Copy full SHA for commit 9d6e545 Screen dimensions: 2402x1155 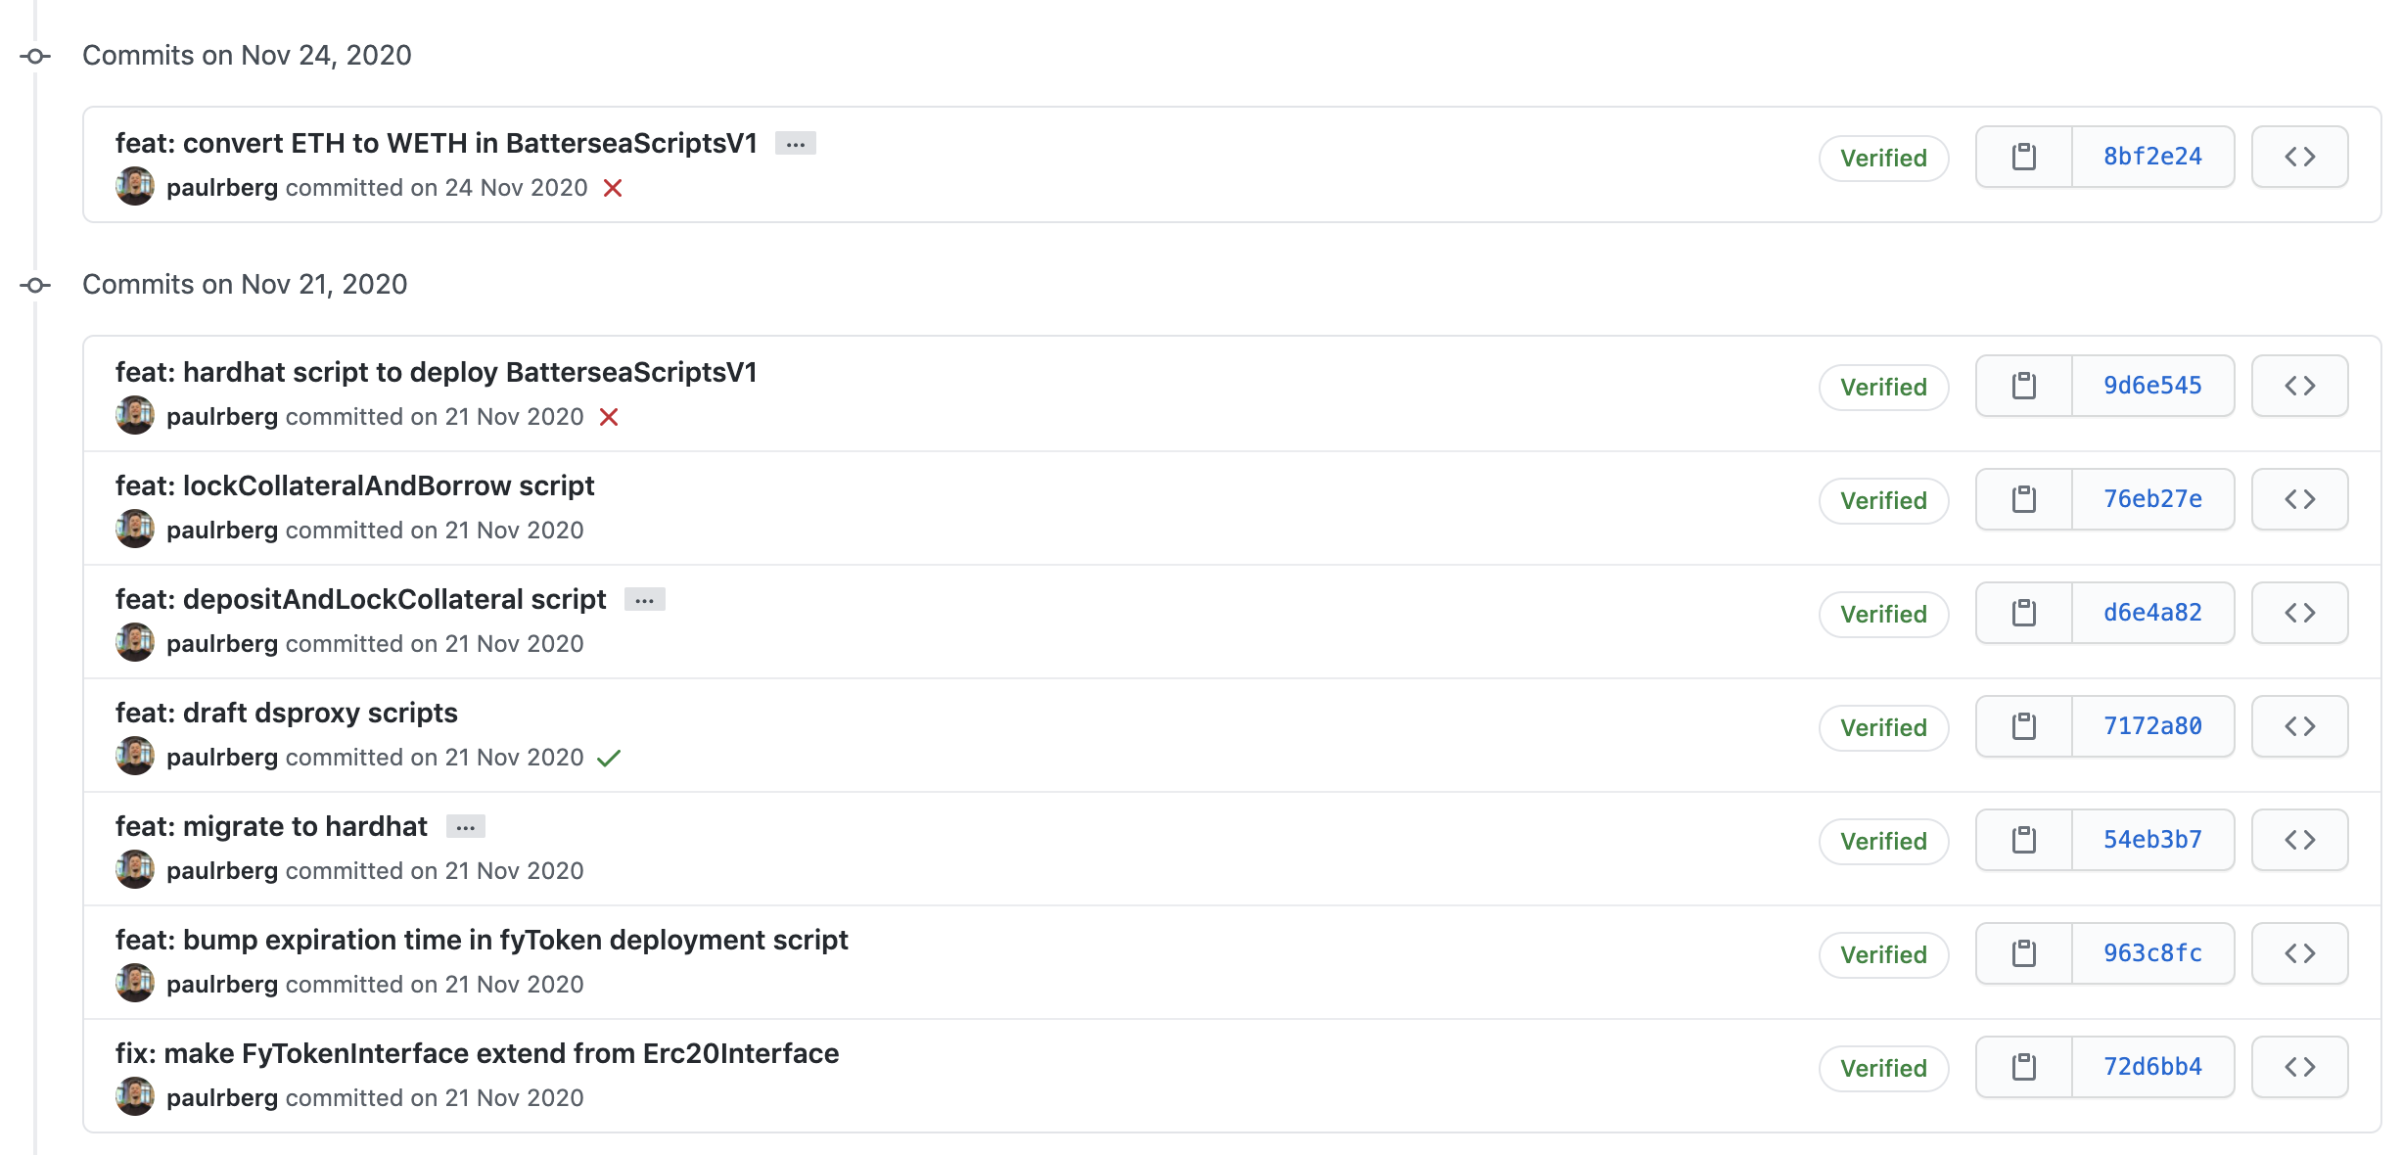(x=2023, y=386)
